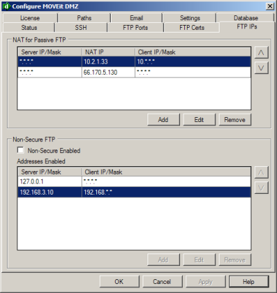The width and height of the screenshot is (277, 293).
Task: Cancel the configuration dialog
Action: (x=162, y=282)
